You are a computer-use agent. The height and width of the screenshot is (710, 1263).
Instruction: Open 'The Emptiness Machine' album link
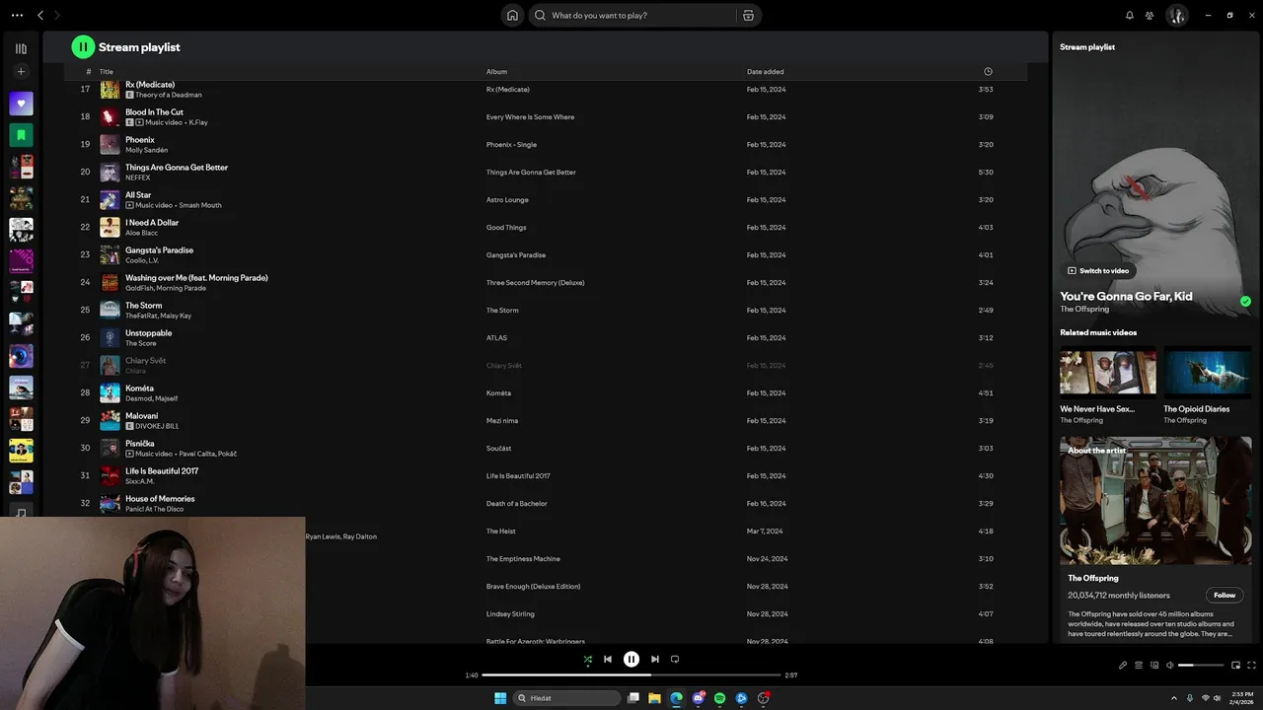(x=523, y=559)
